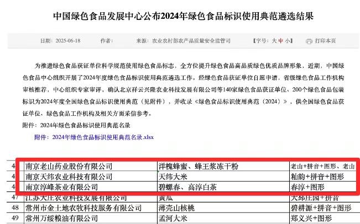Select cell 洋槐蜂蜜、蜂王浆冻干粉
360x224 pixels.
pyautogui.click(x=223, y=166)
